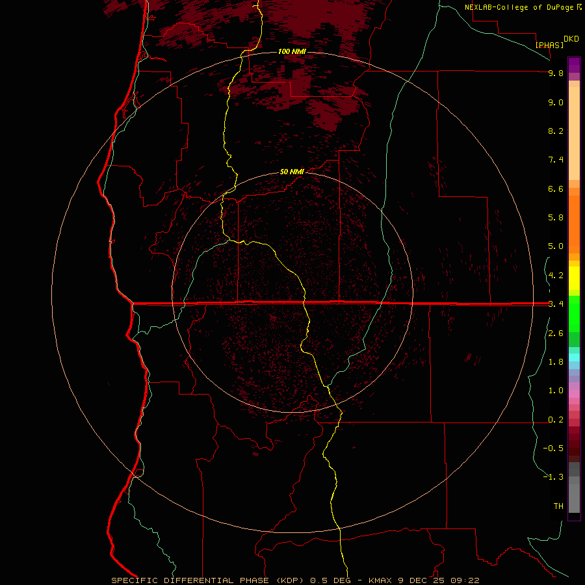Click the 4.2 scale value
The height and width of the screenshot is (585, 585).
coord(556,276)
